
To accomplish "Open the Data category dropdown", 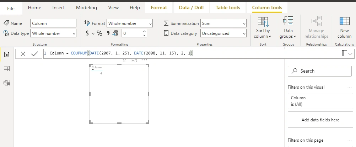I will point(223,33).
